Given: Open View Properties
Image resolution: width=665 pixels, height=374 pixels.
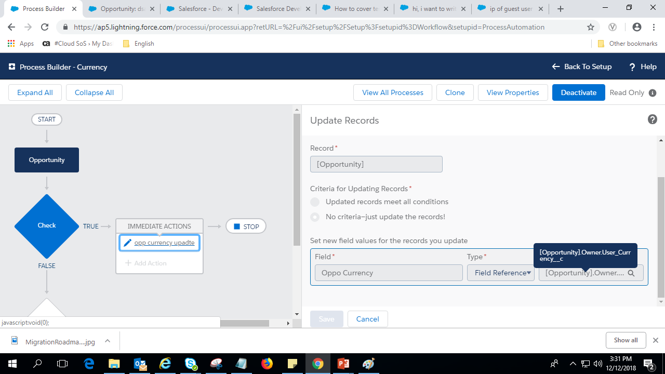Looking at the screenshot, I should click(513, 92).
